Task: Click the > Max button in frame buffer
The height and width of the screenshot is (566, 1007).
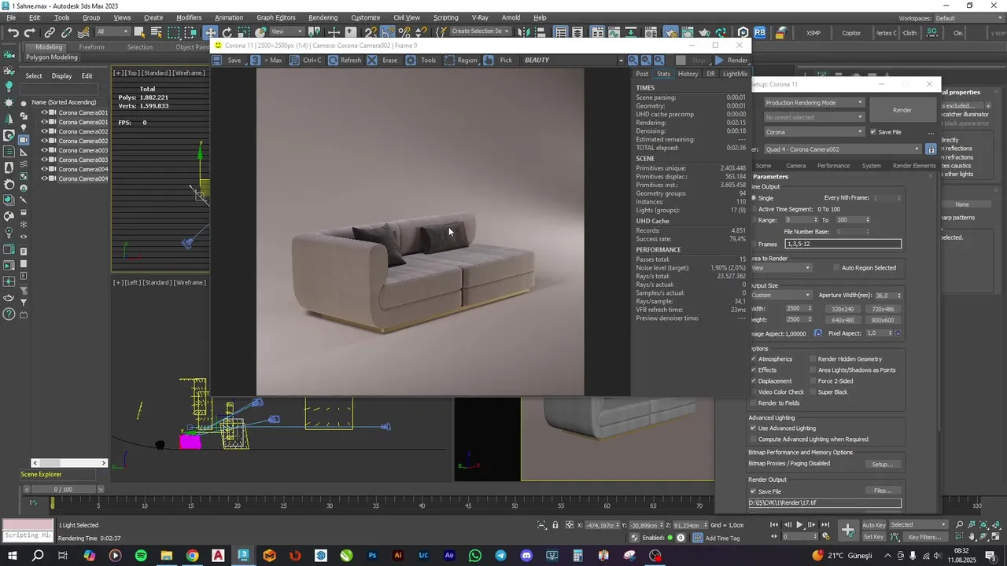Action: pos(267,61)
